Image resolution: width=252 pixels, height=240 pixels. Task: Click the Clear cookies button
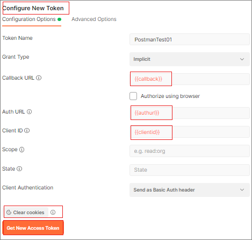26,213
